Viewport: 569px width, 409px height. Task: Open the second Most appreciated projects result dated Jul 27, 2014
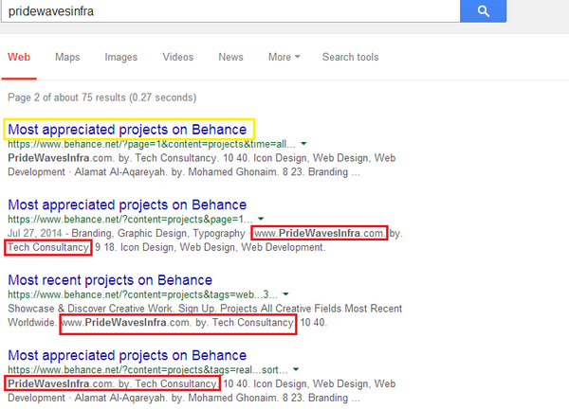pos(127,204)
